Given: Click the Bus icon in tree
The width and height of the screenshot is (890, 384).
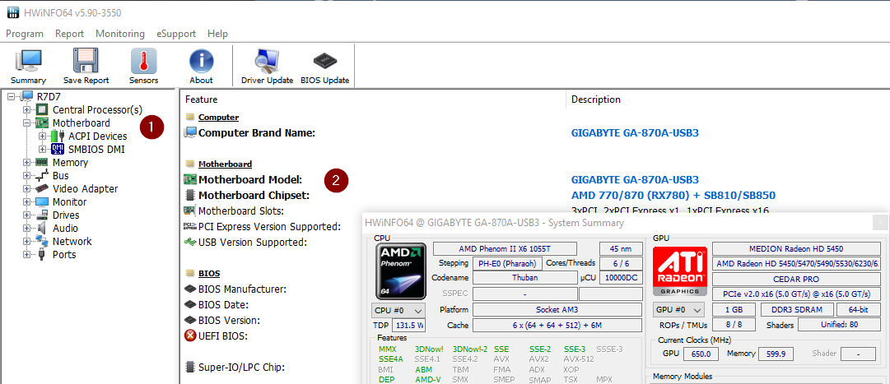Looking at the screenshot, I should tap(42, 176).
